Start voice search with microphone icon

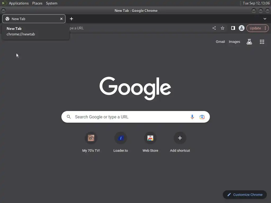pos(192,117)
